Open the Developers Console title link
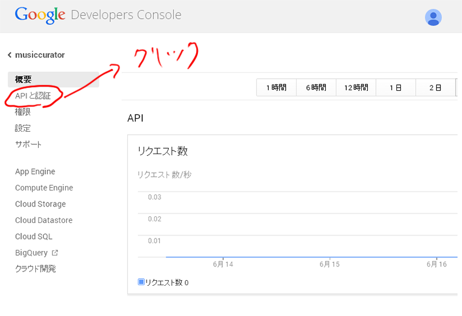The width and height of the screenshot is (462, 316). pyautogui.click(x=126, y=15)
